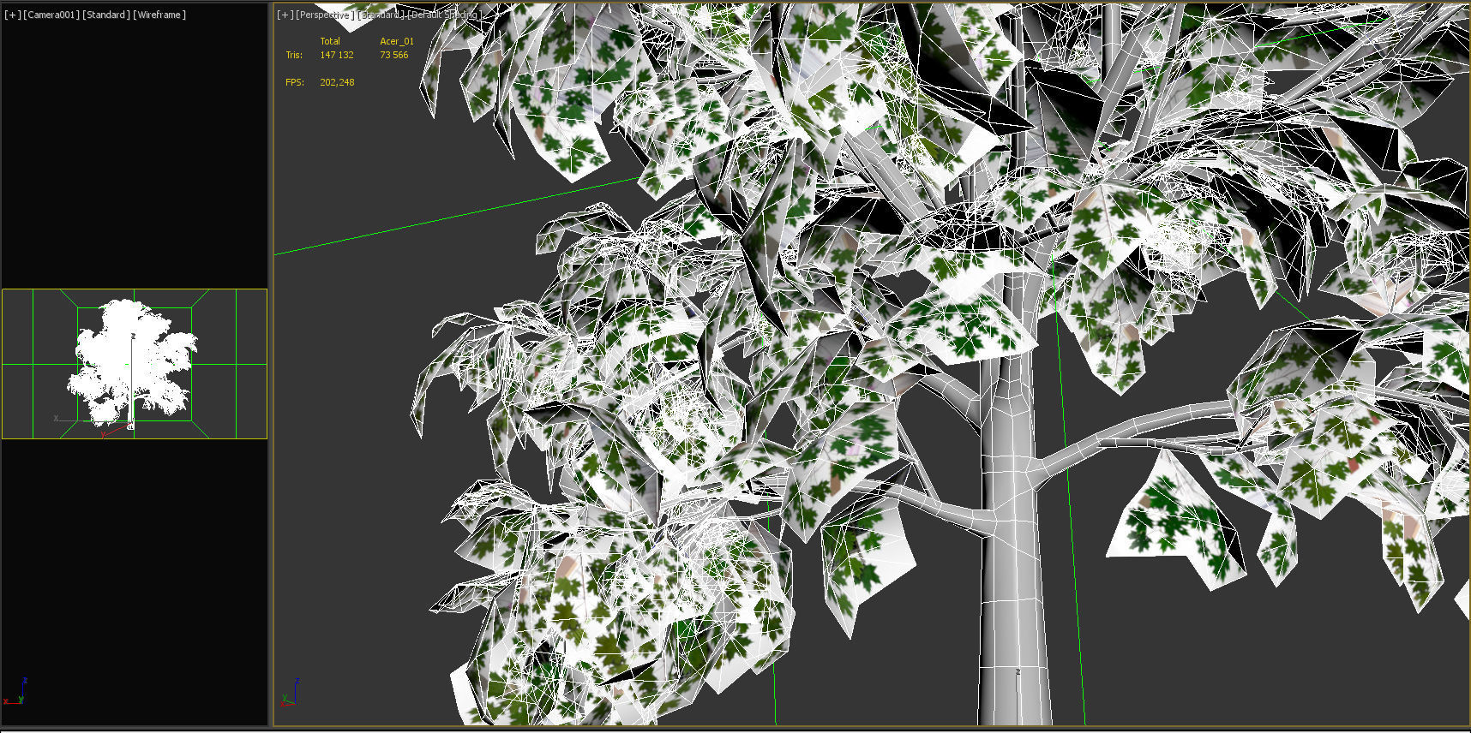The image size is (1471, 733).
Task: Open the Camera001 point-of-view viewport menu
Action: click(x=51, y=15)
